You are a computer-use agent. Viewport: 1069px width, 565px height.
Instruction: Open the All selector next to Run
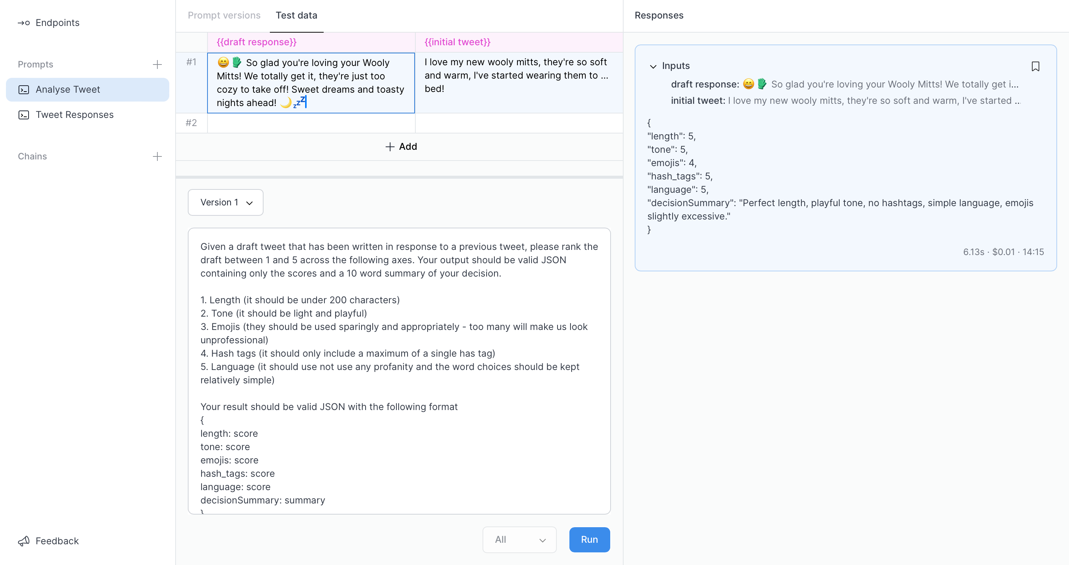pyautogui.click(x=519, y=539)
